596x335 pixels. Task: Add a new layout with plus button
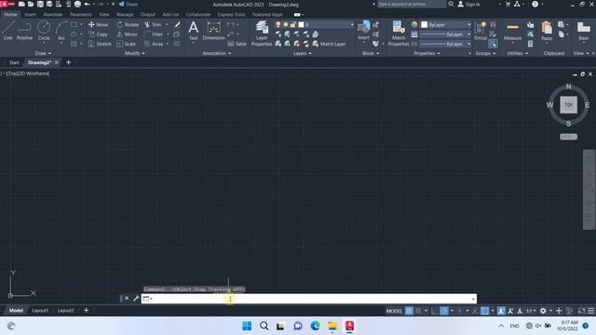click(86, 310)
